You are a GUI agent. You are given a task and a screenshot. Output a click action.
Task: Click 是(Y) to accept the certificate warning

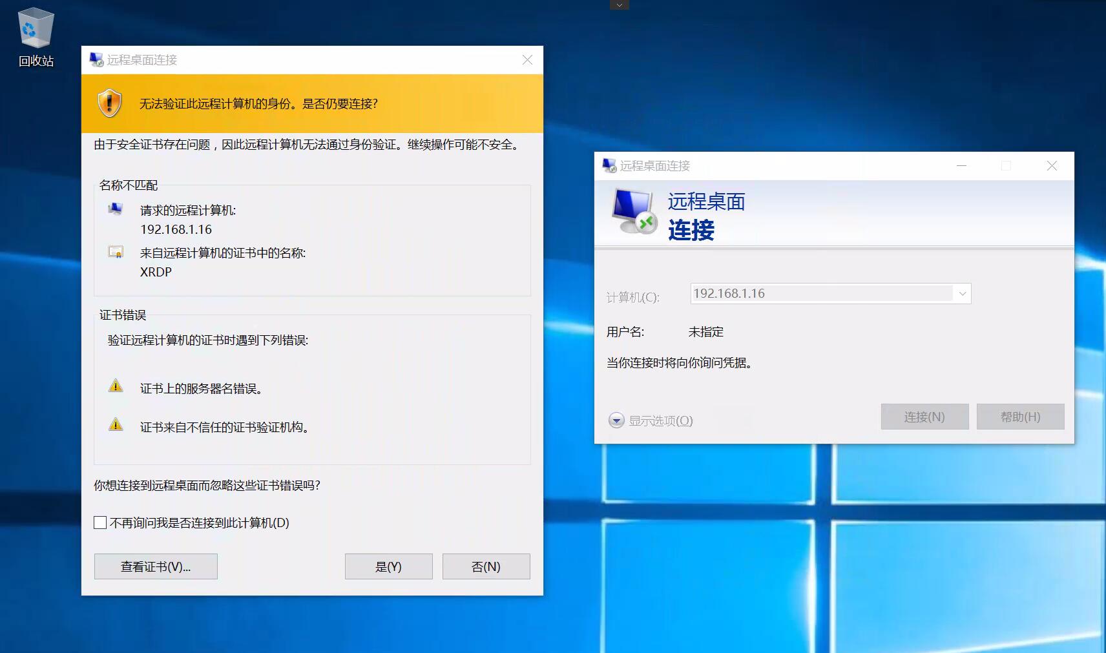click(388, 566)
